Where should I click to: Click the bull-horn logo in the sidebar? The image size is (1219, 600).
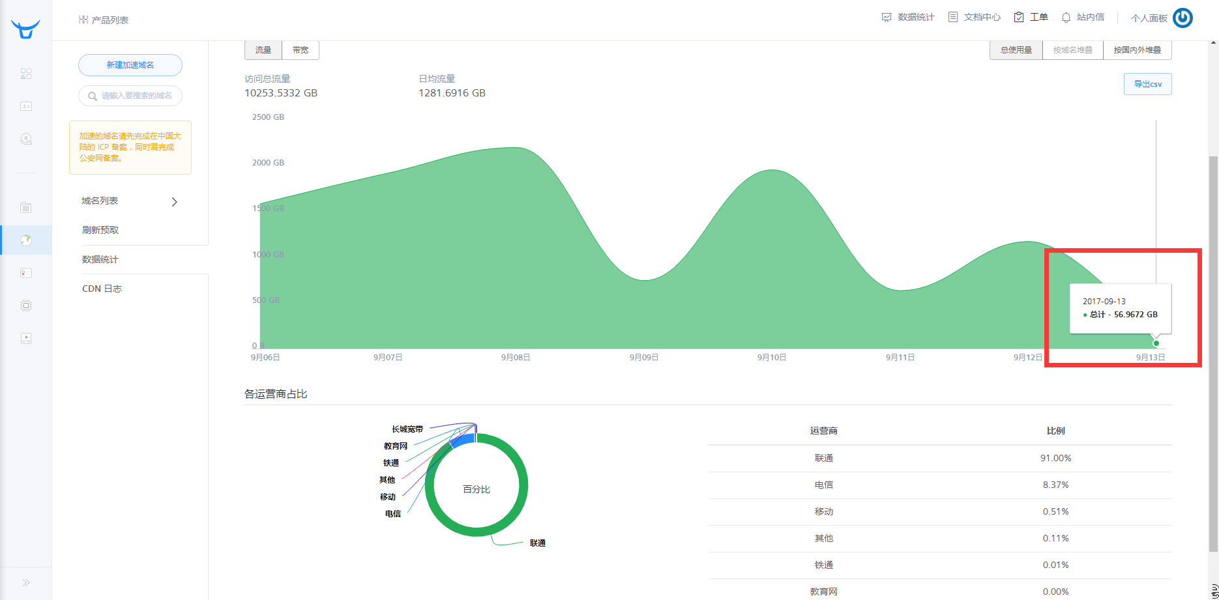(25, 29)
